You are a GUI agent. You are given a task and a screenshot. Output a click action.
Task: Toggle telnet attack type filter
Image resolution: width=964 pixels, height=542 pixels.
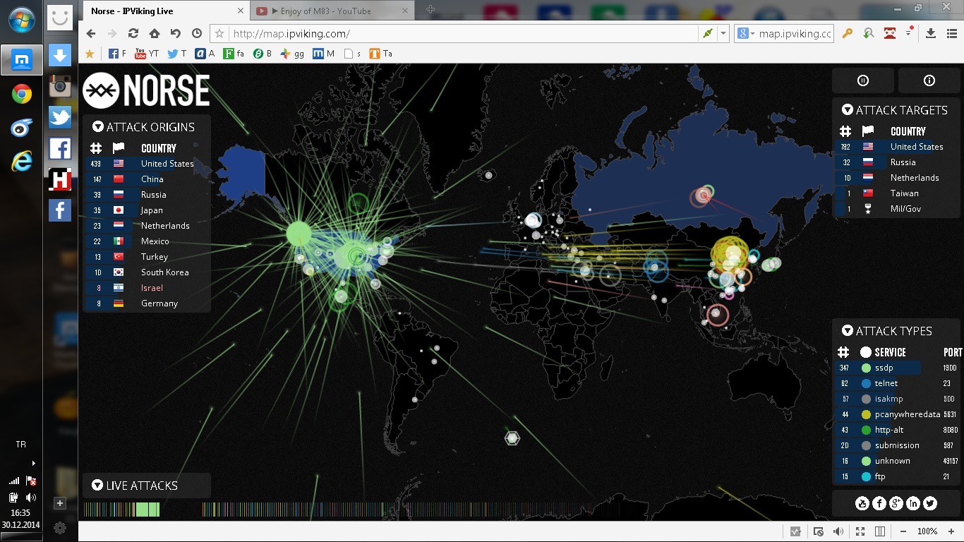point(898,383)
